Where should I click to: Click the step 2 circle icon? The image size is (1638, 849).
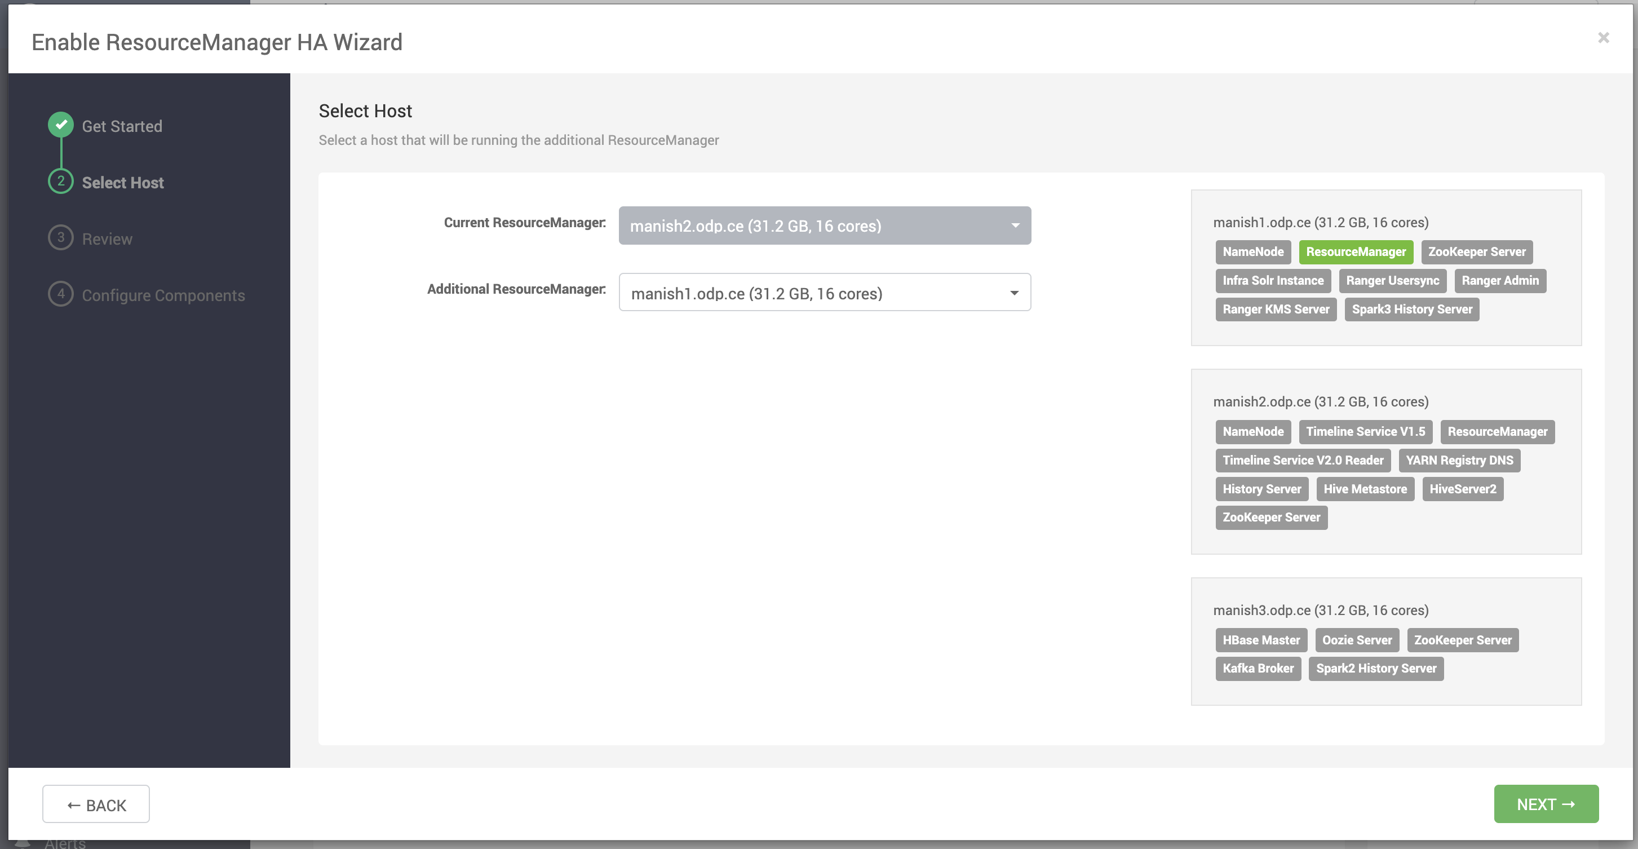(x=61, y=182)
